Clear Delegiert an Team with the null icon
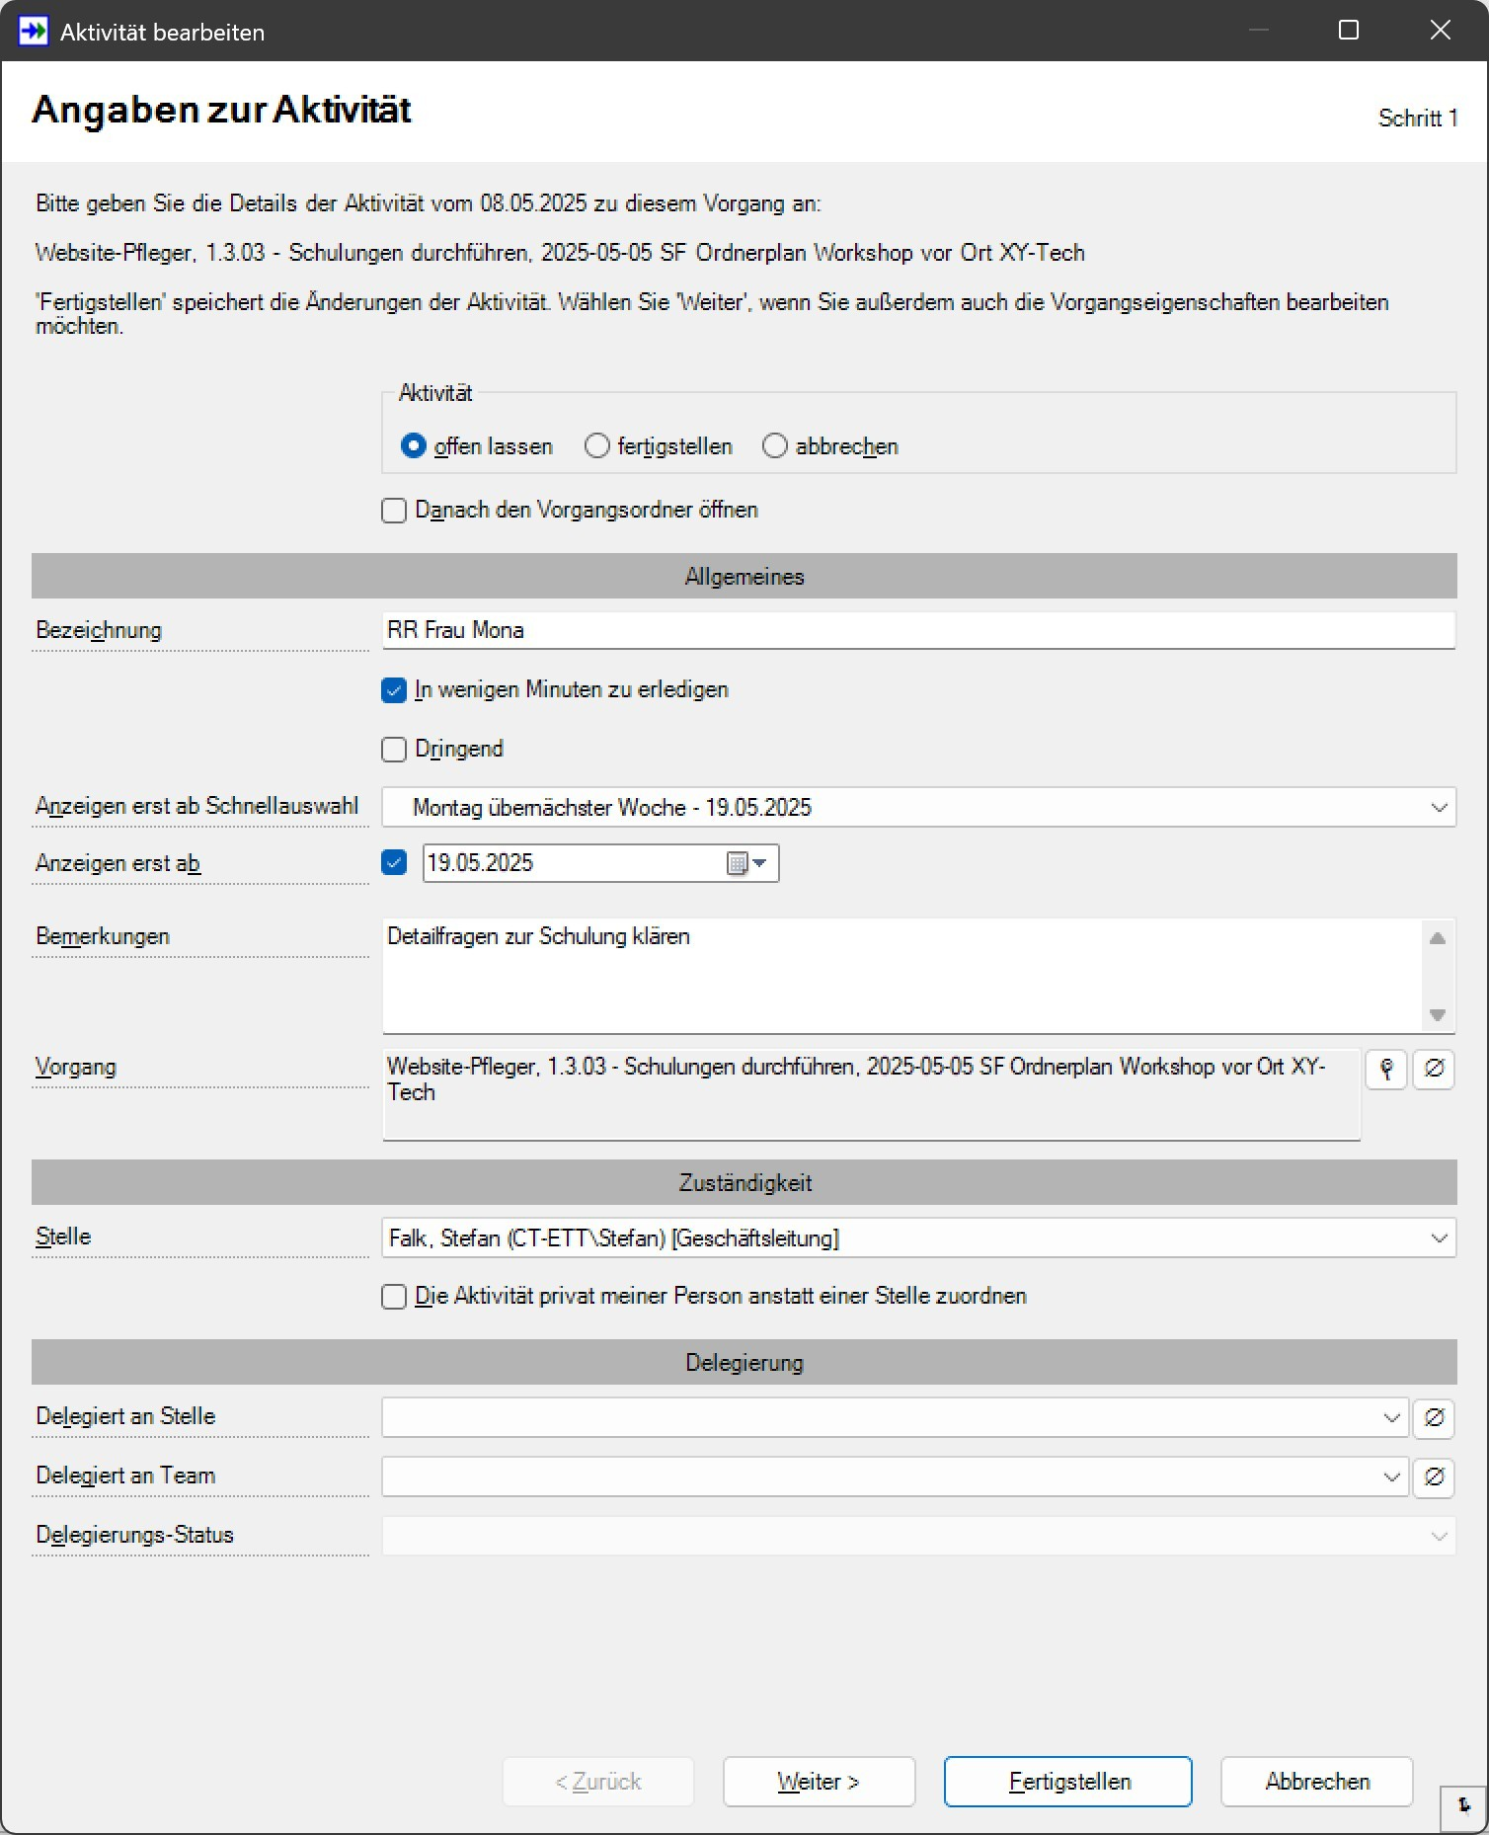The image size is (1489, 1835). click(1434, 1477)
